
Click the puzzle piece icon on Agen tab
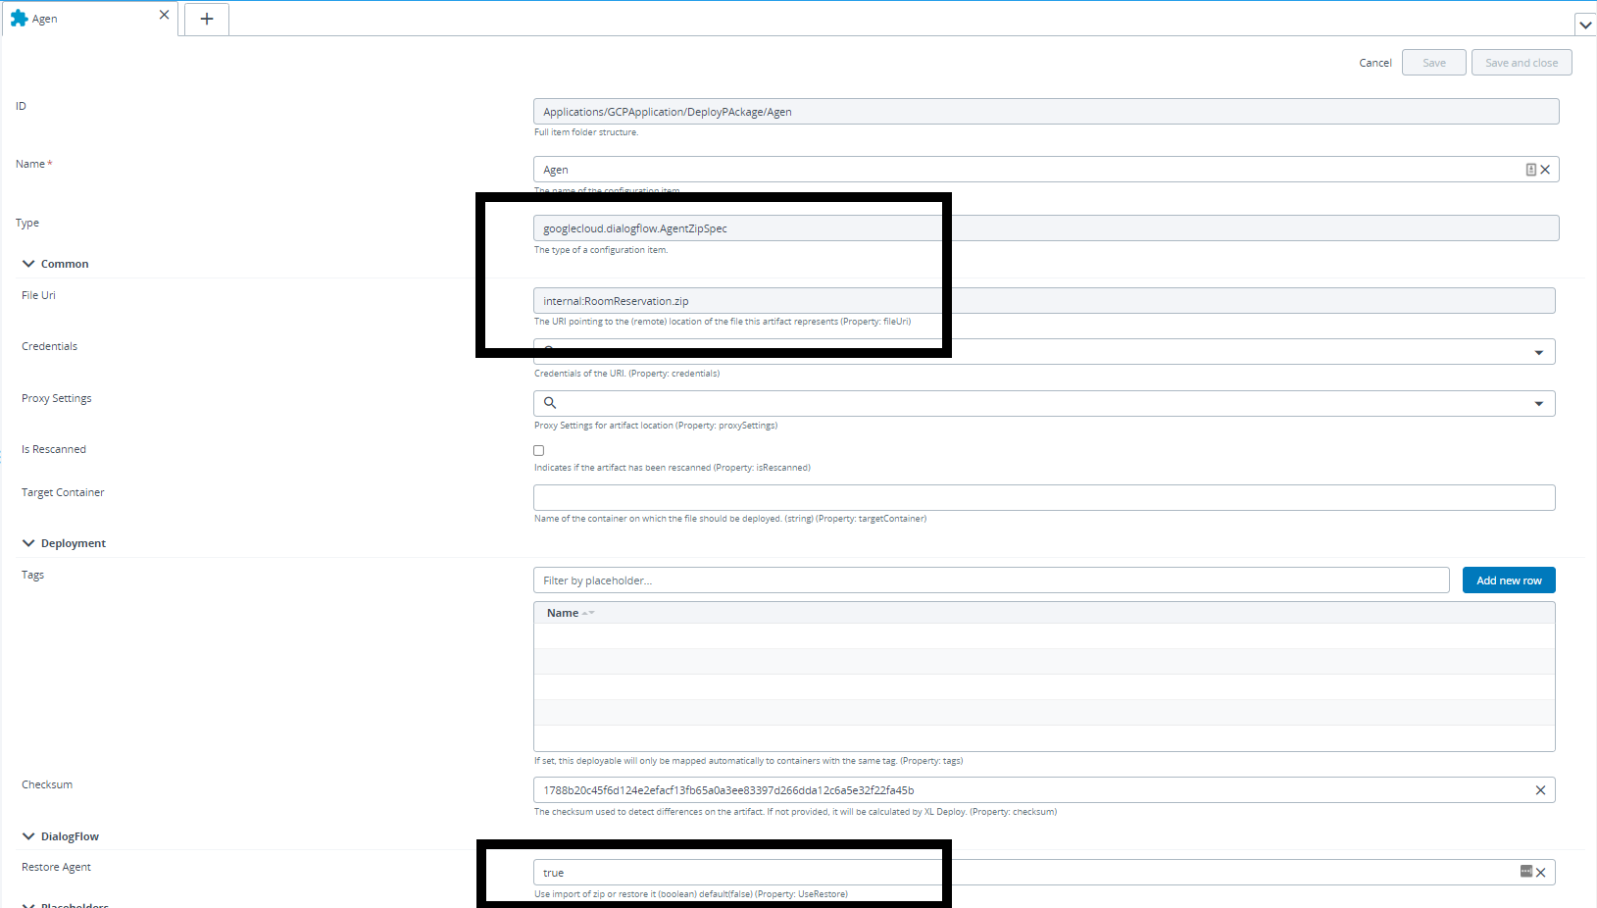[x=19, y=19]
